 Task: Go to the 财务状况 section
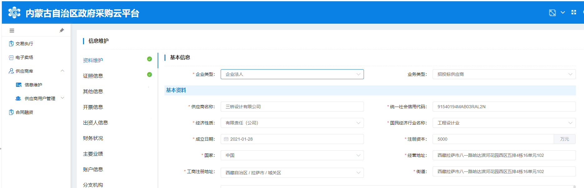[93, 138]
